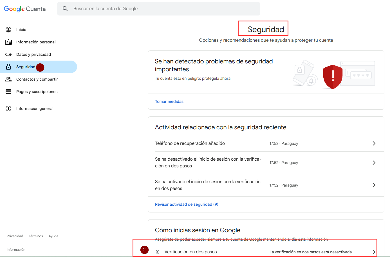Click the Seguridad padlock icon

[x=8, y=67]
